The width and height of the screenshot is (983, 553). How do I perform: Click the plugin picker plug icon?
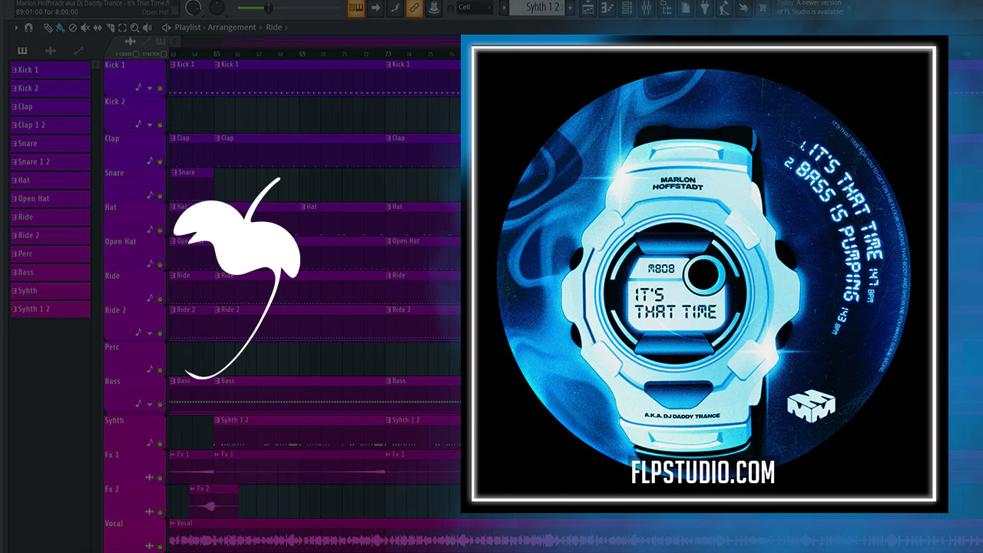click(706, 8)
